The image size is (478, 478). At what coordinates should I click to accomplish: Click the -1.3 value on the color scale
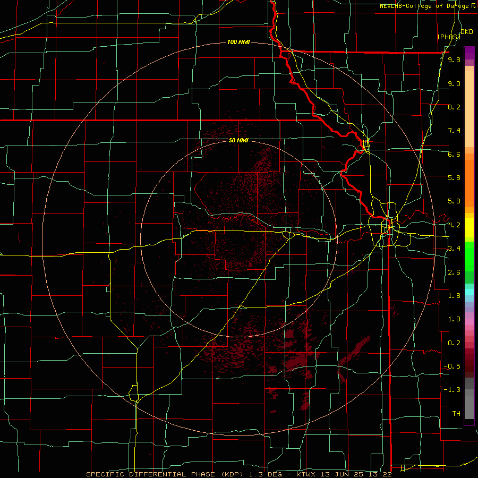click(x=452, y=390)
